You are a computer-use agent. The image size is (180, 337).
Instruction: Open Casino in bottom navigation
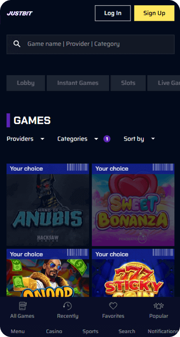(54, 331)
